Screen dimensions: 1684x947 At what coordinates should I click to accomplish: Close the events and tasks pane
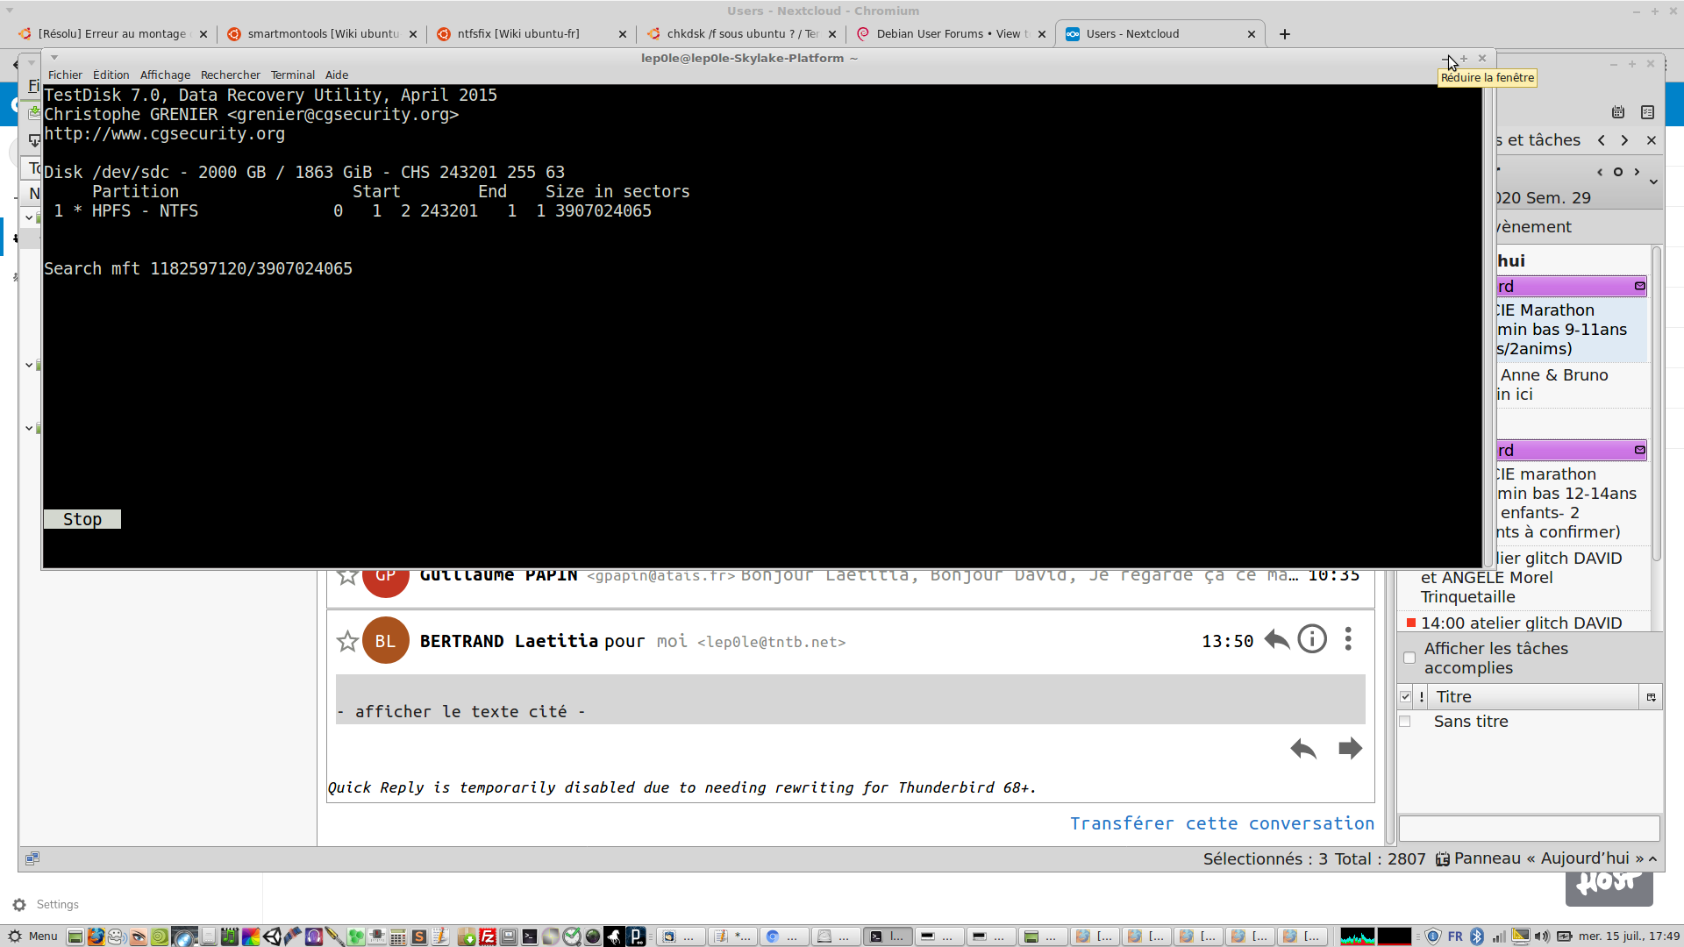click(x=1652, y=140)
